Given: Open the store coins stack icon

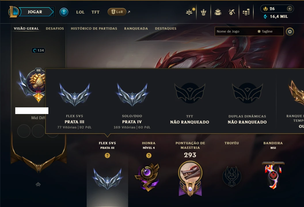Looking at the screenshot, I should tap(246, 12).
